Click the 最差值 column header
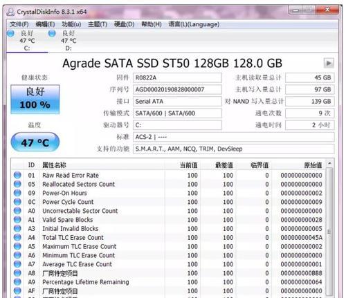The height and width of the screenshot is (298, 346). pos(224,165)
